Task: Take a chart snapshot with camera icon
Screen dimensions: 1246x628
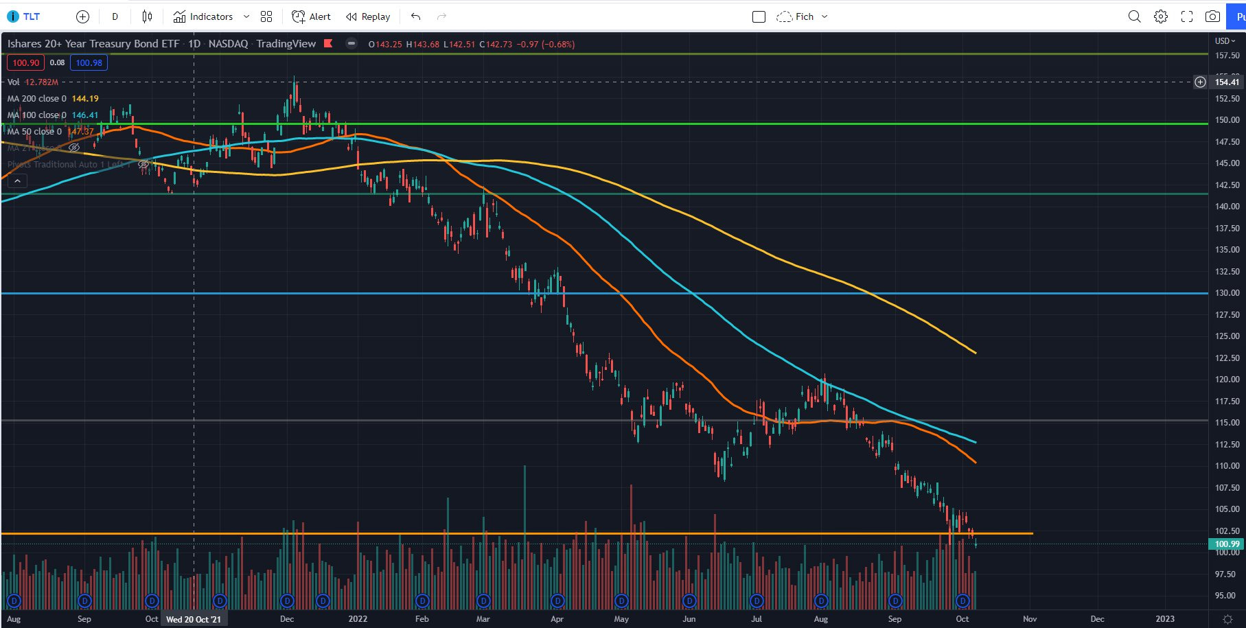Action: click(1212, 16)
